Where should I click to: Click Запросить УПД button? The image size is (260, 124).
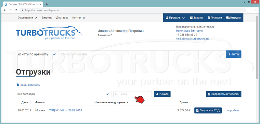208,110
